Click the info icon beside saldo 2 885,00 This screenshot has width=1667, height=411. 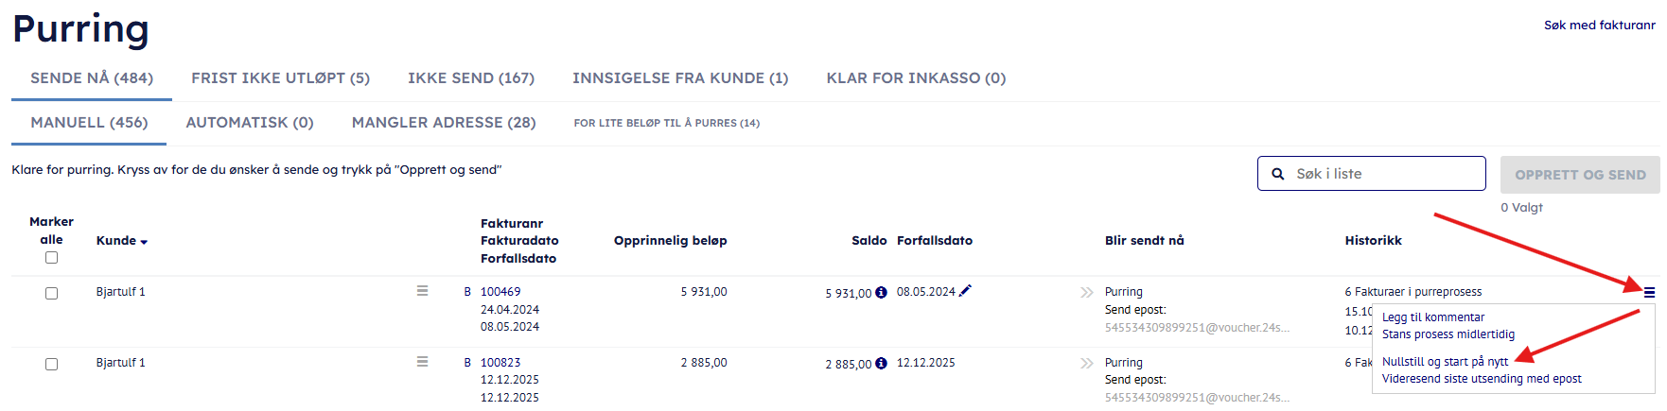pyautogui.click(x=881, y=363)
